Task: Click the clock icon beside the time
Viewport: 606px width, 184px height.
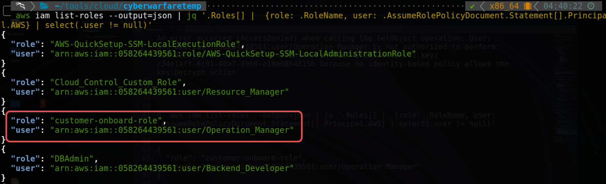Action: pos(591,6)
